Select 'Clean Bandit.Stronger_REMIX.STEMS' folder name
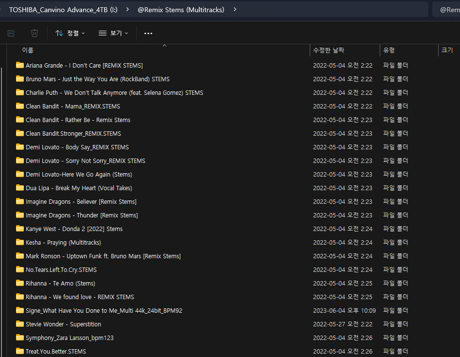The height and width of the screenshot is (357, 460). tap(73, 134)
